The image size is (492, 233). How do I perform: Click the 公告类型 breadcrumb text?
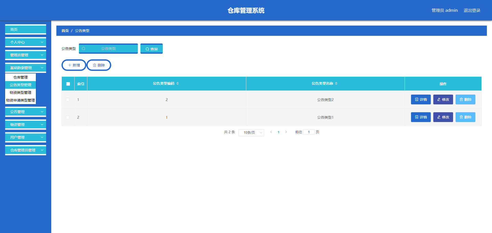coord(82,31)
